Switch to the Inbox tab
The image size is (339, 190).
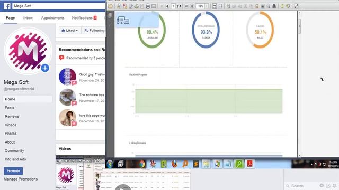28,18
